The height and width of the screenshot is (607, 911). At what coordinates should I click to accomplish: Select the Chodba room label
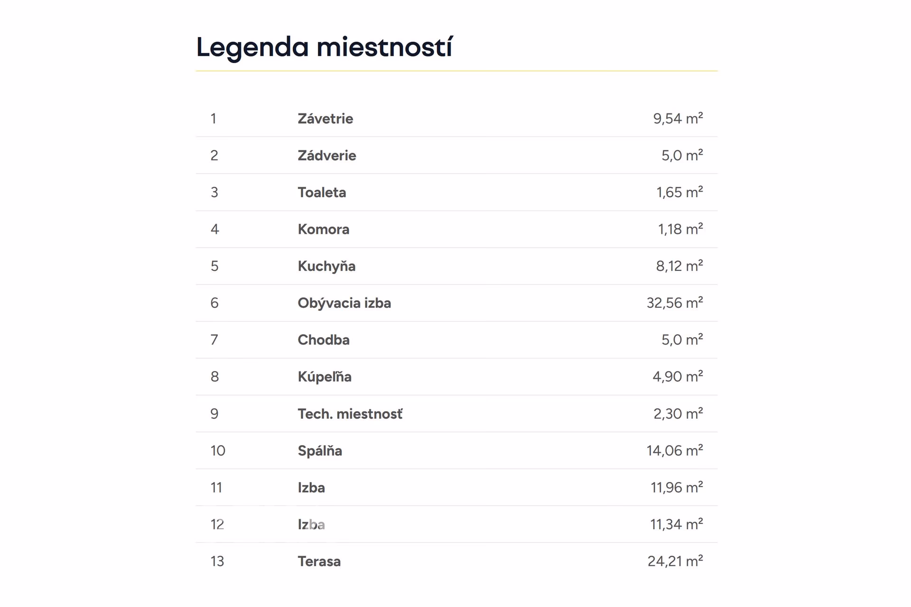(324, 340)
